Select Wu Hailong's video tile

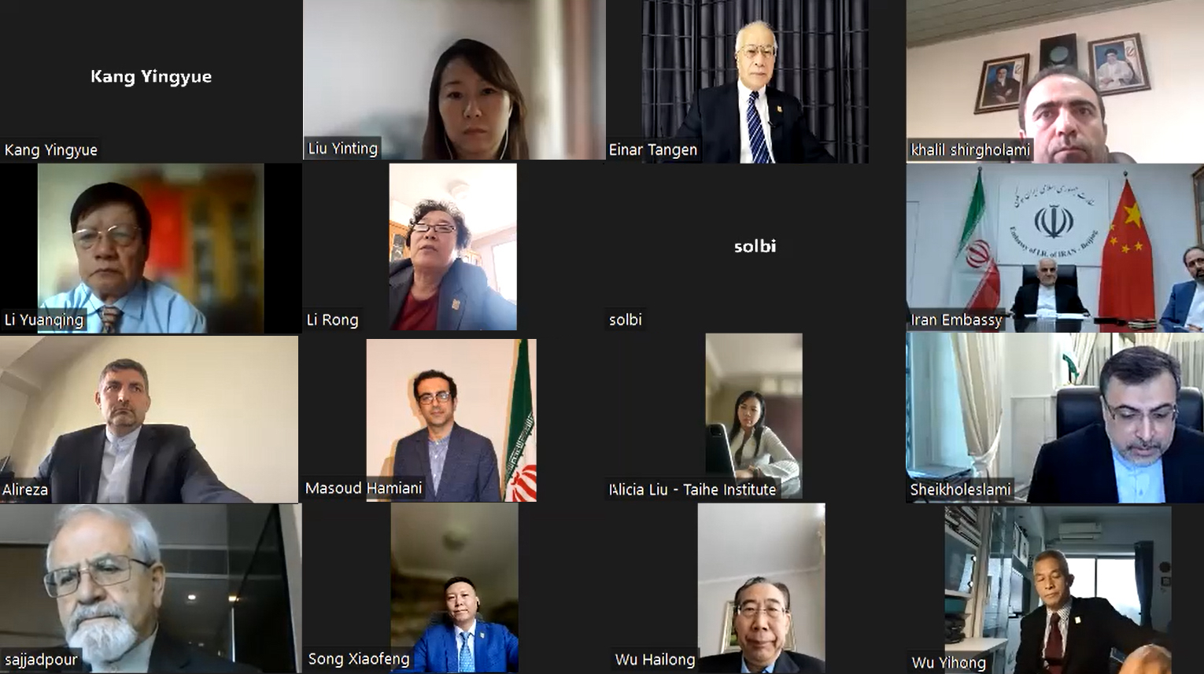(761, 588)
